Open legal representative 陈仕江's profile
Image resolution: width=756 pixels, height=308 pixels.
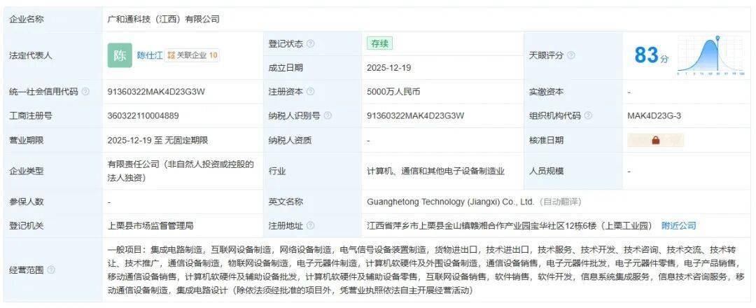[149, 55]
